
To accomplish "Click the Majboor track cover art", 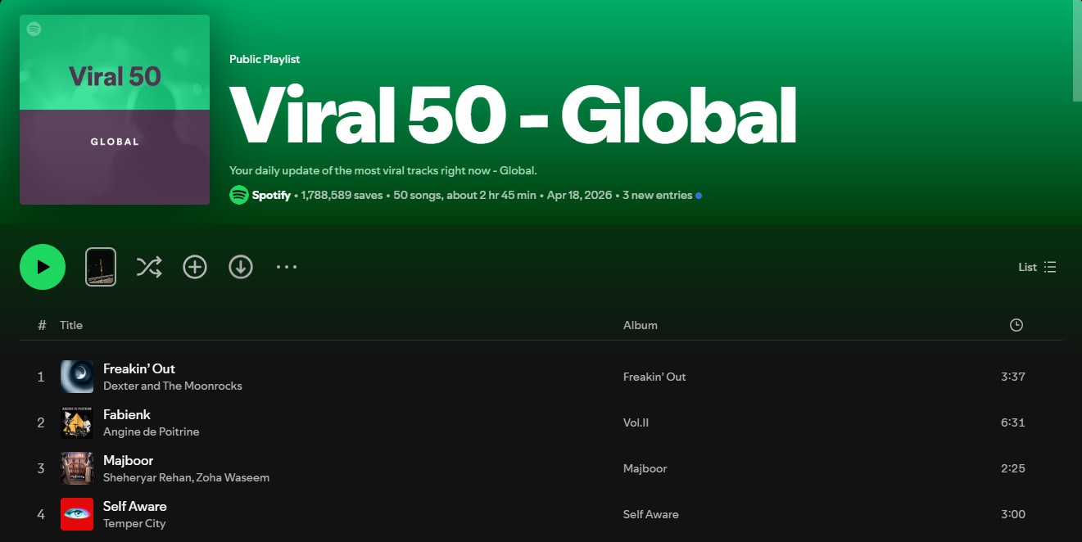I will (77, 468).
